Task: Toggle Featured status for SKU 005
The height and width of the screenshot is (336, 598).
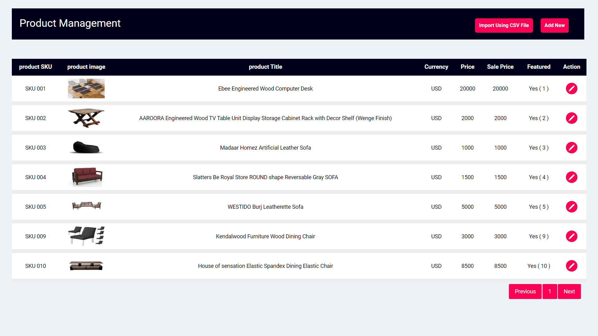Action: (x=539, y=207)
